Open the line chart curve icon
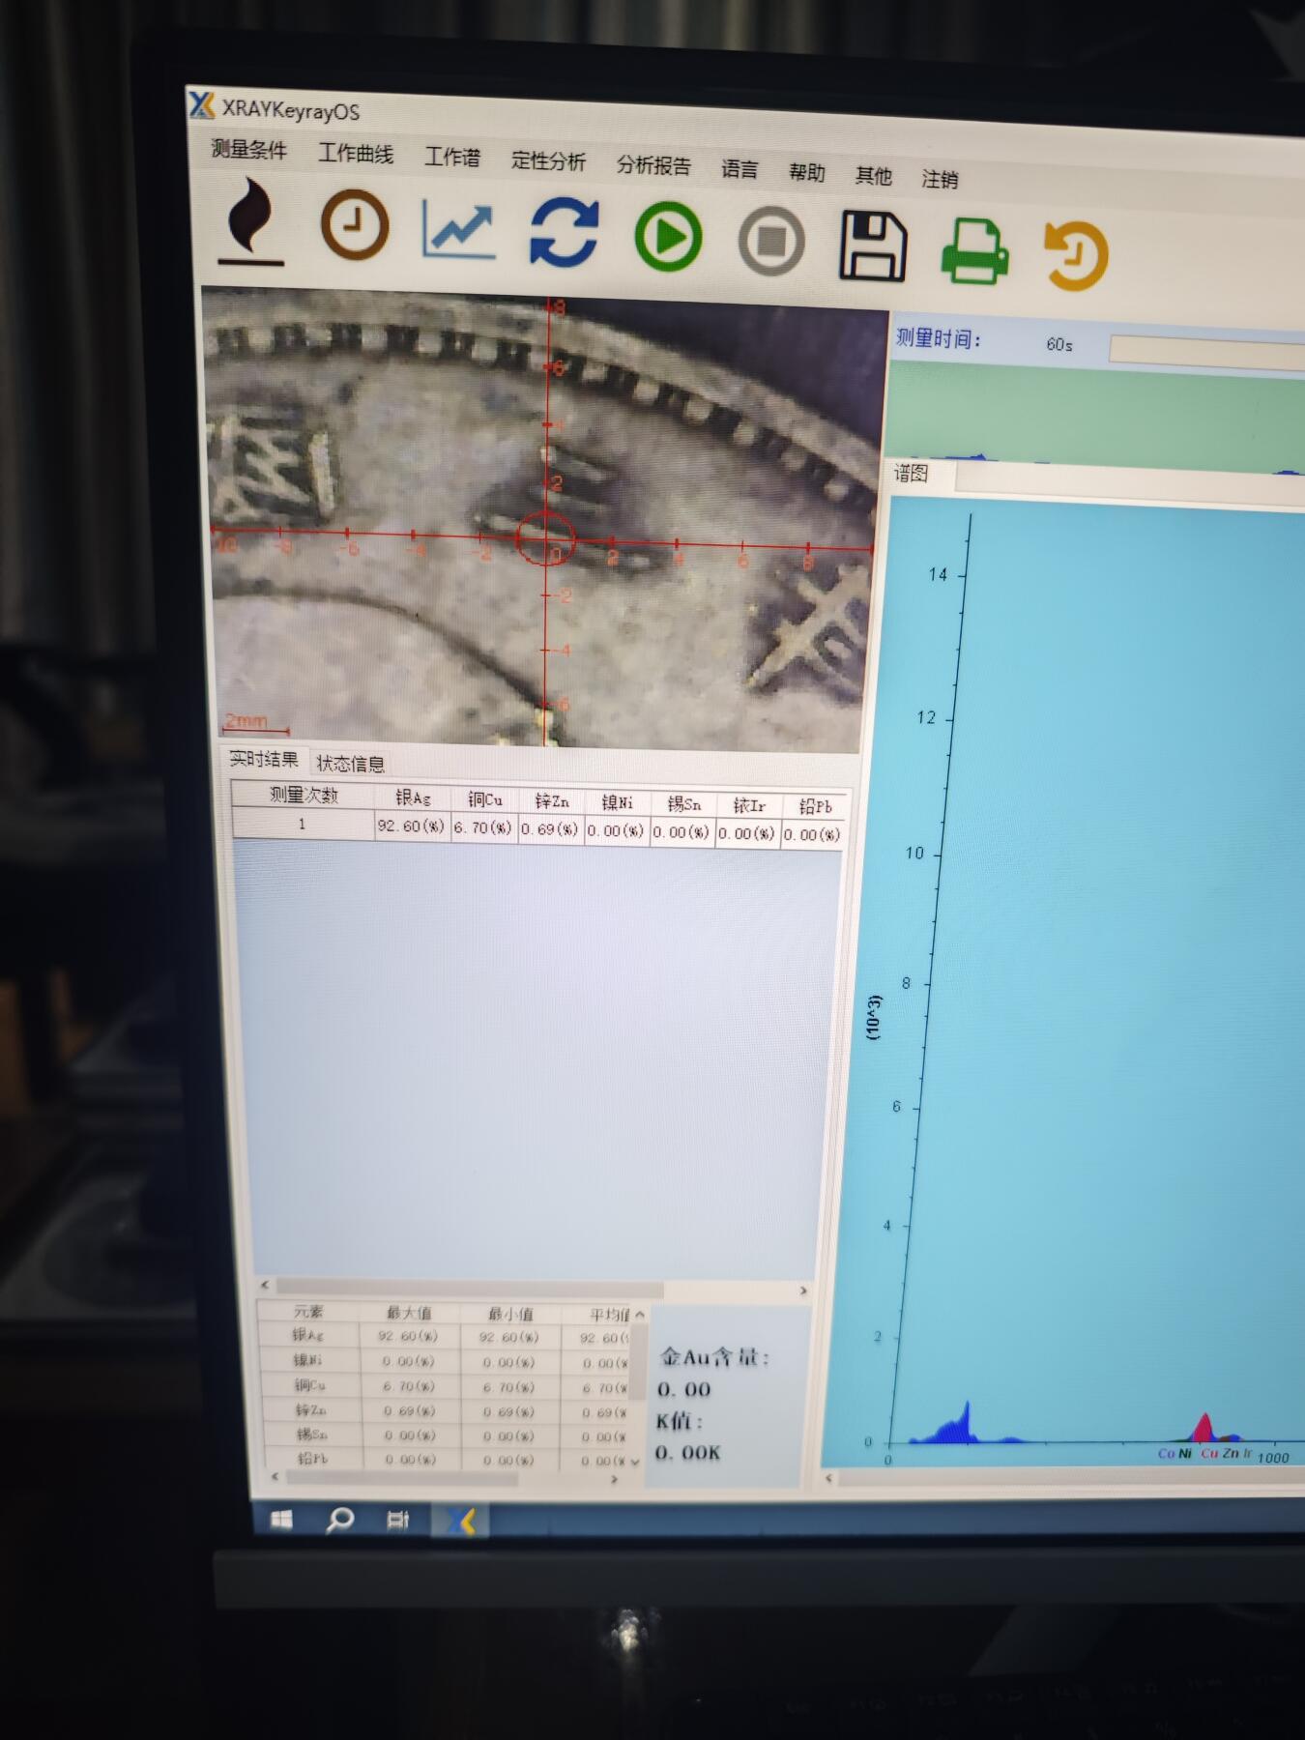The image size is (1305, 1740). 458,230
